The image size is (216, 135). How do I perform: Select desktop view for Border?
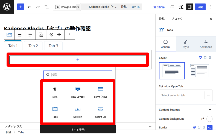[x=194, y=127]
